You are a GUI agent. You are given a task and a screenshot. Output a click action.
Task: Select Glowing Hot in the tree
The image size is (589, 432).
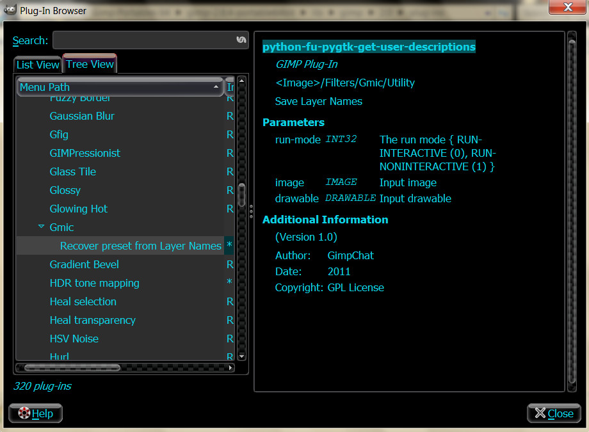79,209
